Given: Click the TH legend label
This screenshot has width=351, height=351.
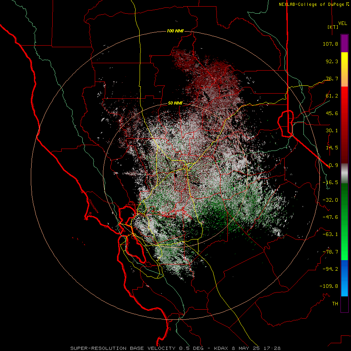Looking at the screenshot, I should tap(335, 304).
